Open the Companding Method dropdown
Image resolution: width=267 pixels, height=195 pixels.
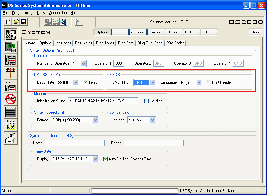(153, 120)
